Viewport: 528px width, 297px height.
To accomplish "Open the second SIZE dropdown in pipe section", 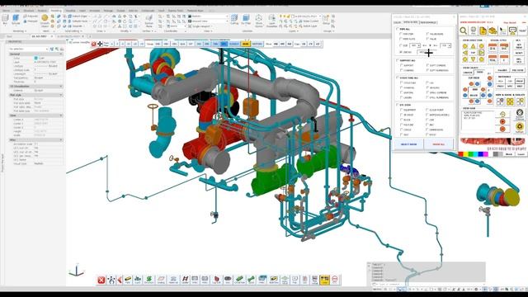I will click(x=445, y=45).
